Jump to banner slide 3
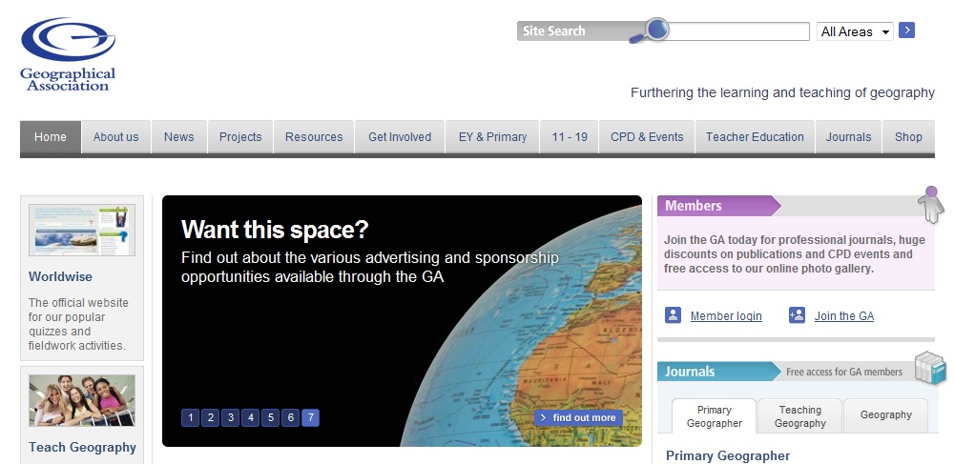The image size is (954, 464). [x=231, y=417]
